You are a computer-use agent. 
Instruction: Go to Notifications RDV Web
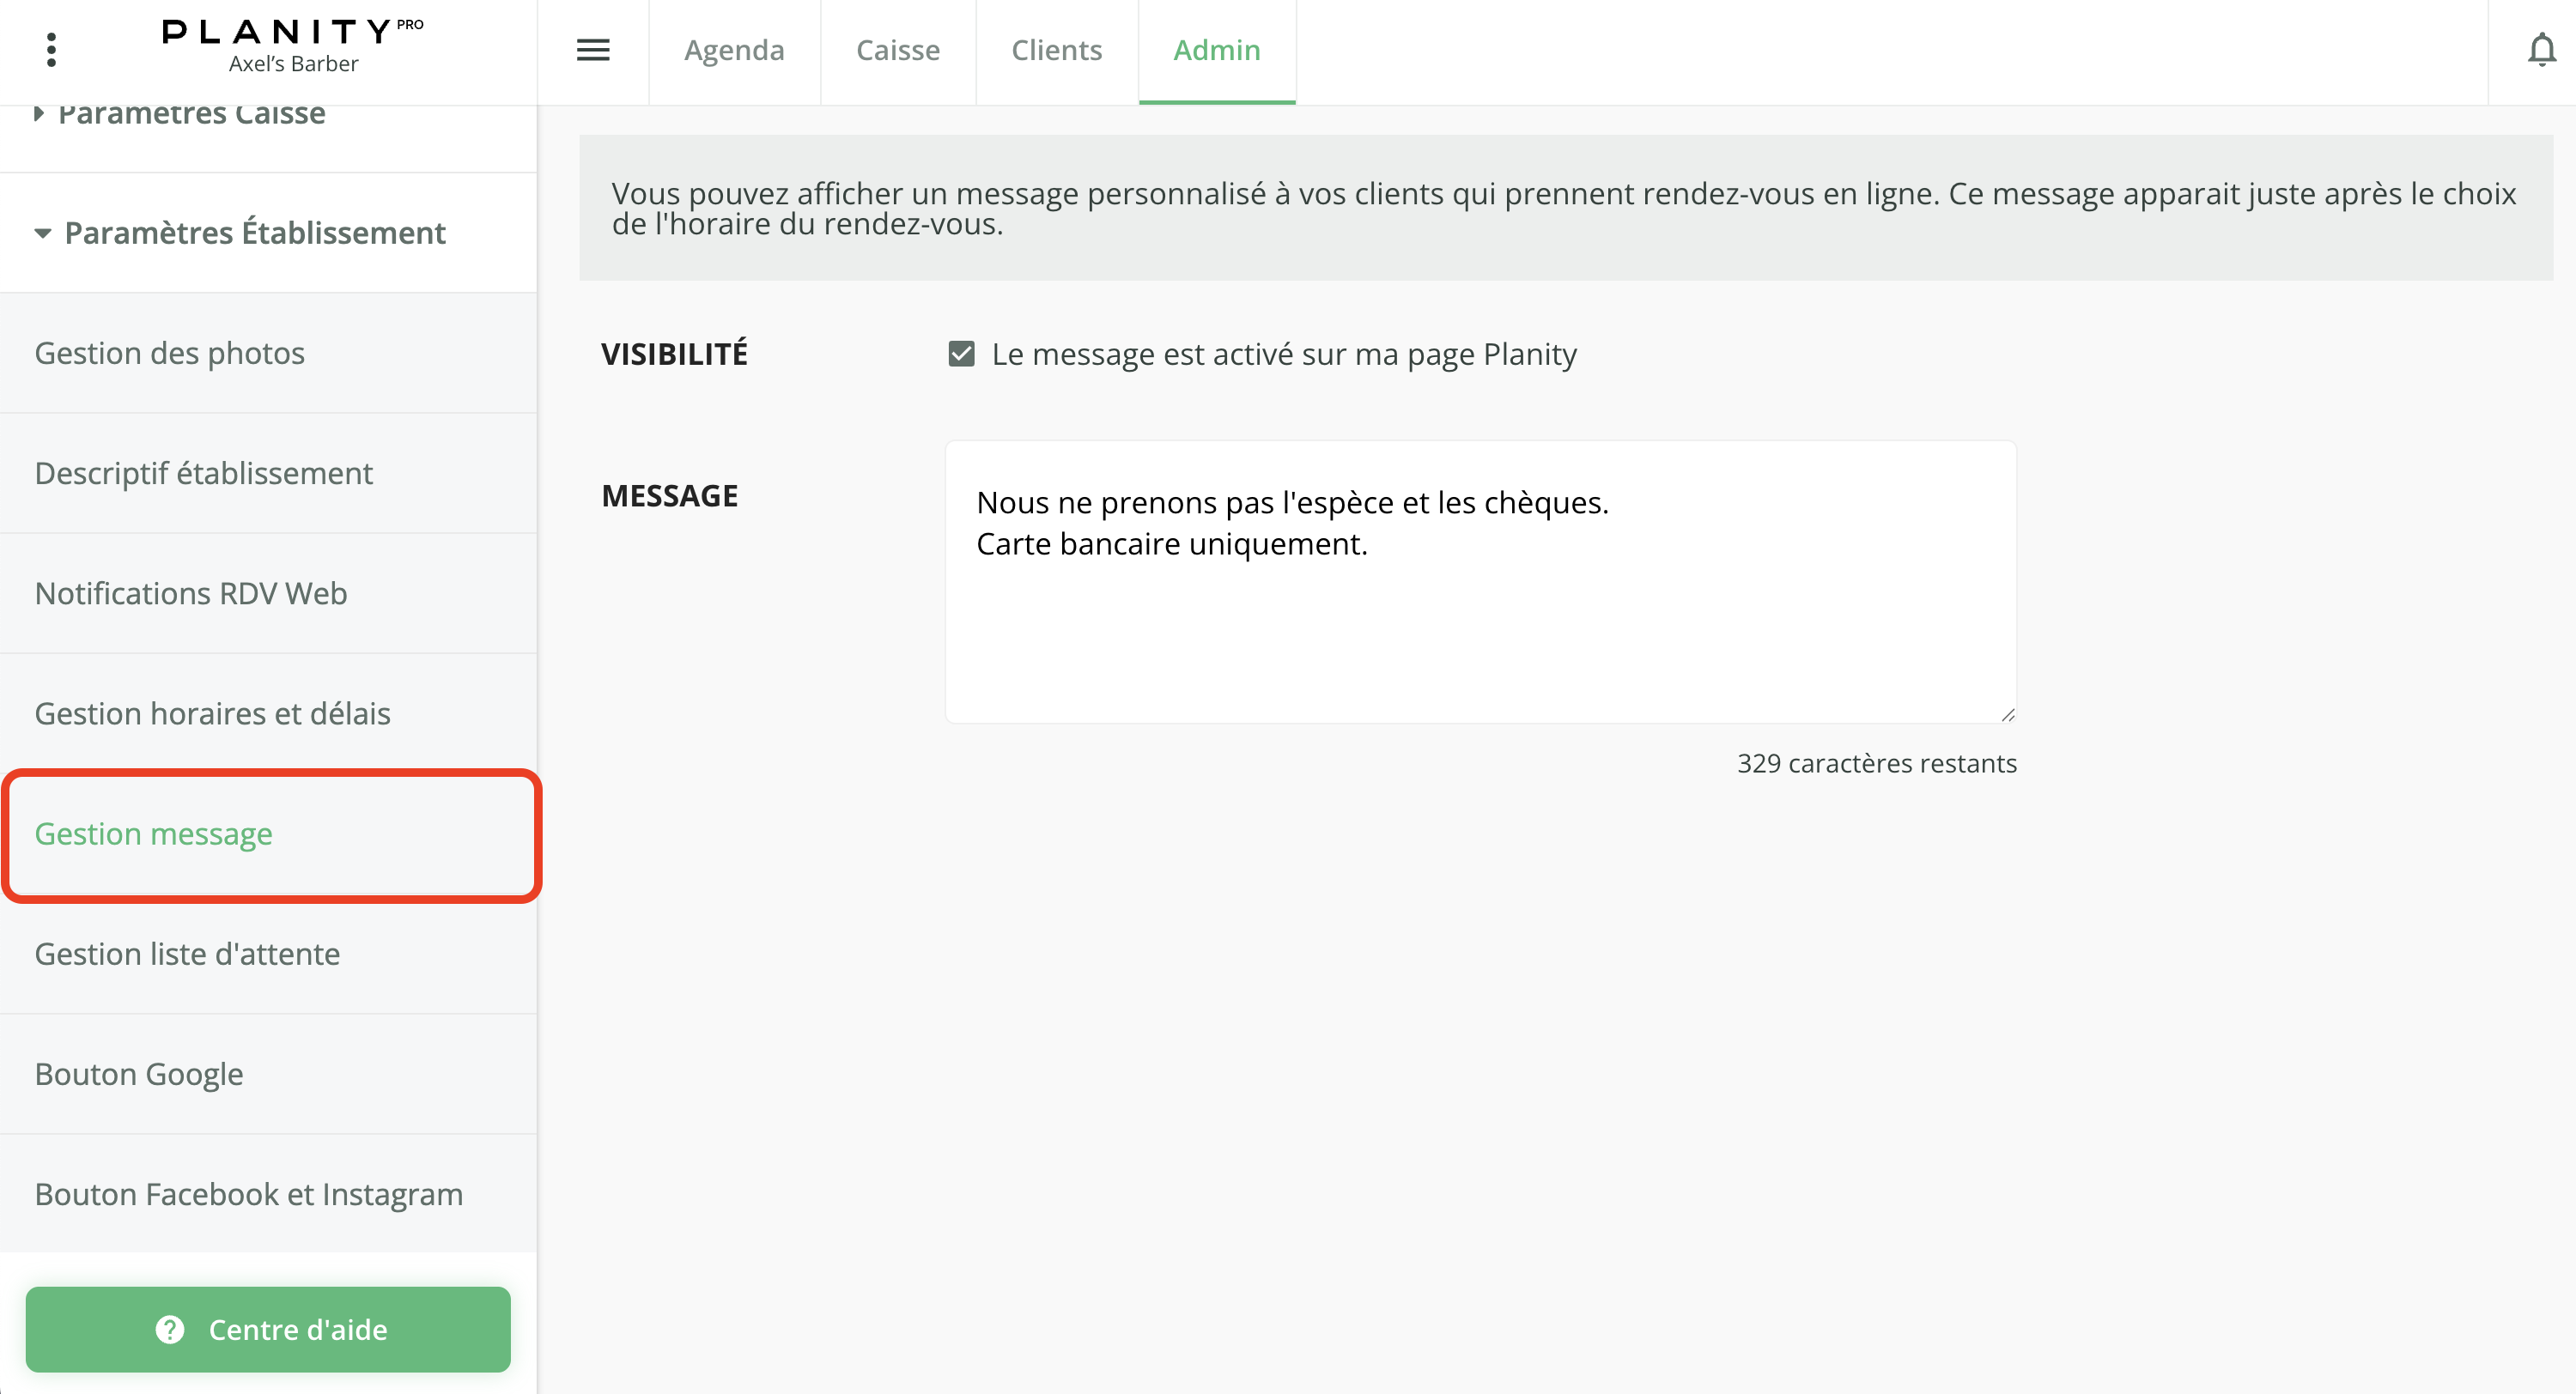(191, 593)
